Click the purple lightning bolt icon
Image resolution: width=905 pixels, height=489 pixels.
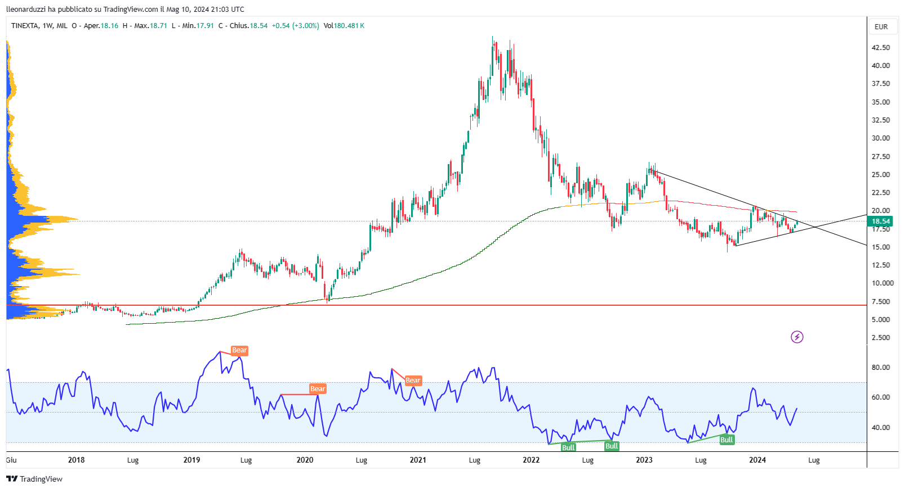[797, 337]
